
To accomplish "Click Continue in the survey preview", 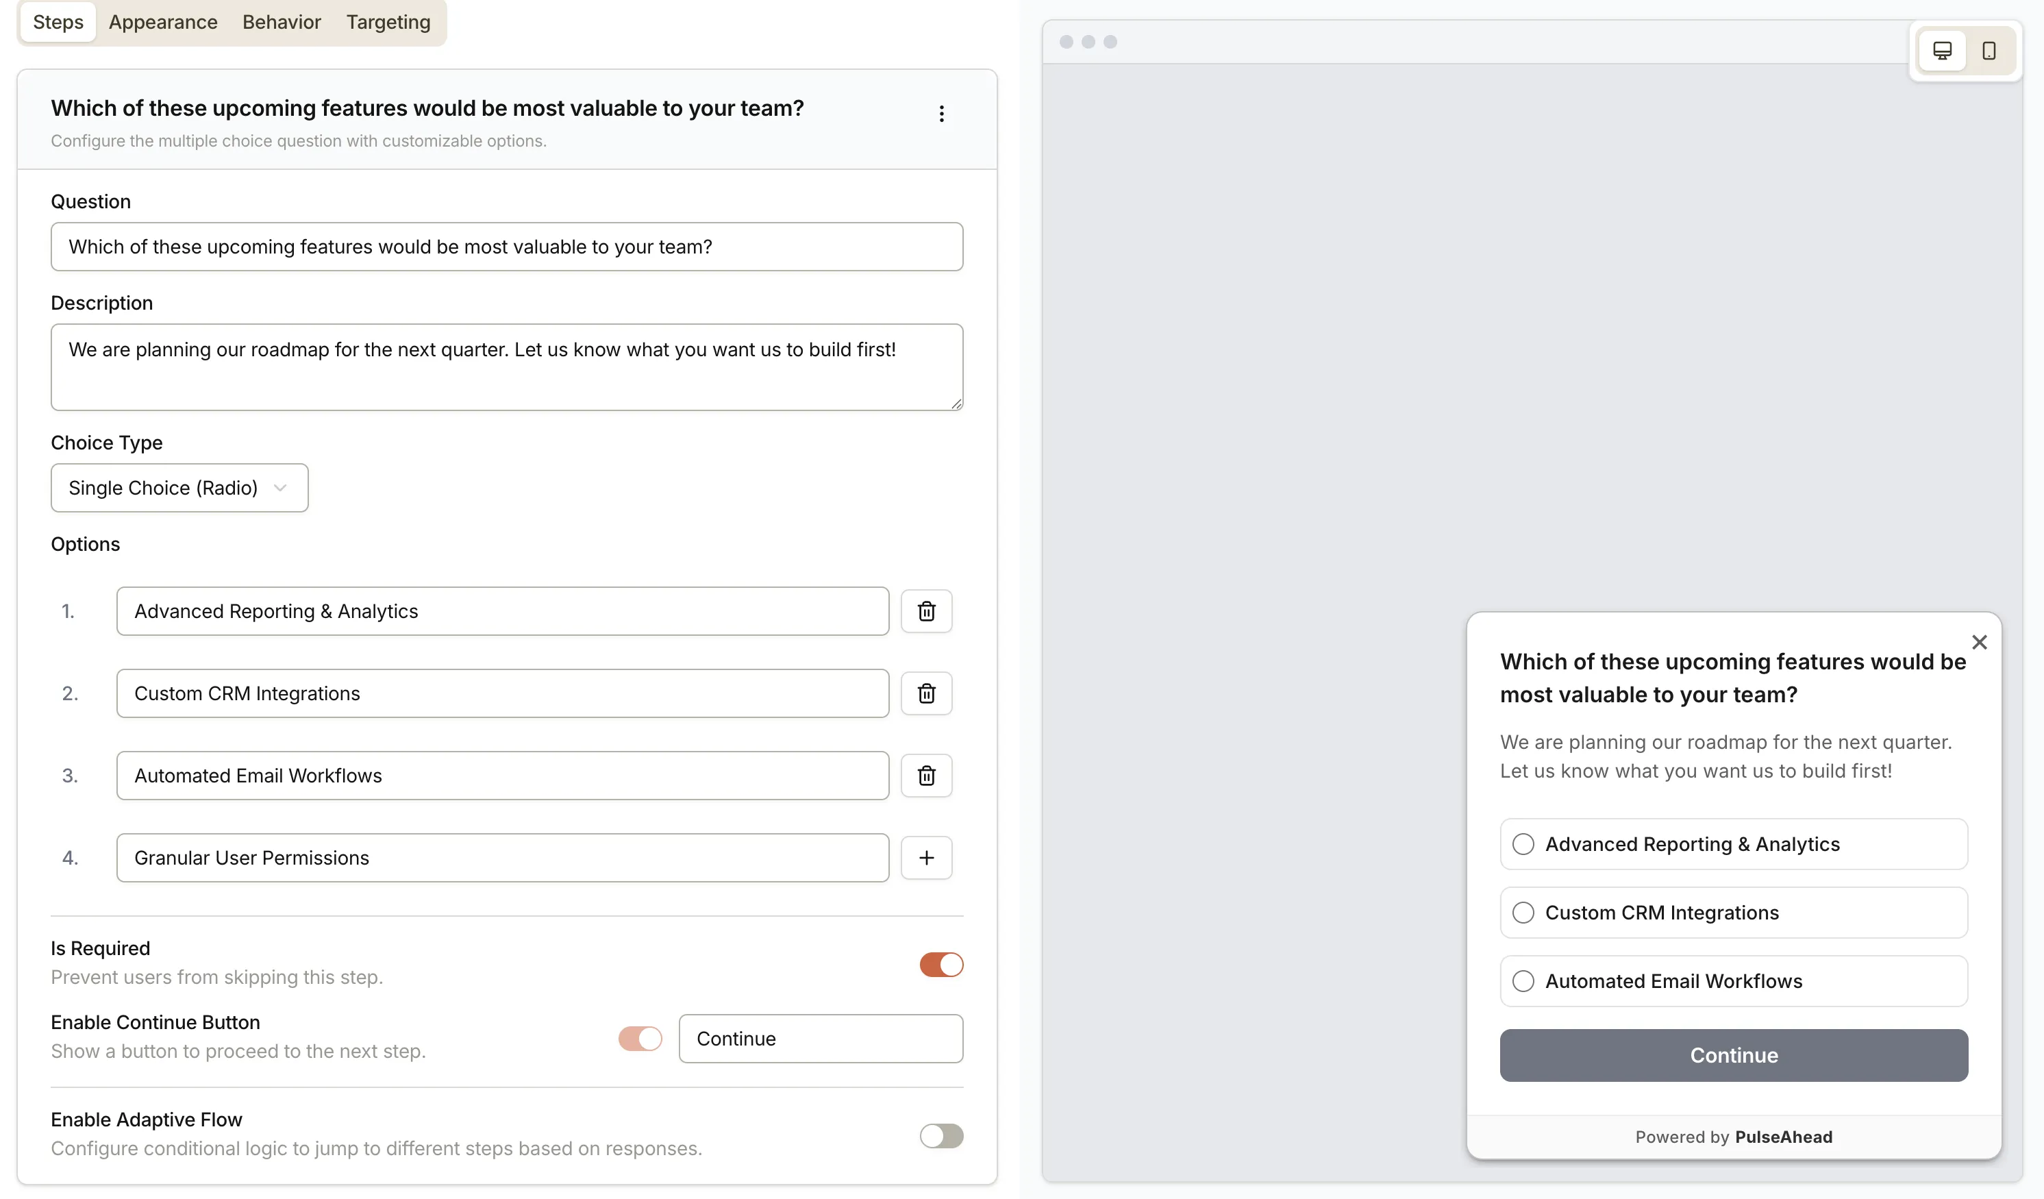I will pos(1732,1054).
